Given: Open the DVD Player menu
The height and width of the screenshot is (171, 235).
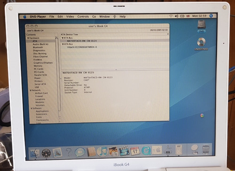Looking at the screenshot, I should [38, 16].
